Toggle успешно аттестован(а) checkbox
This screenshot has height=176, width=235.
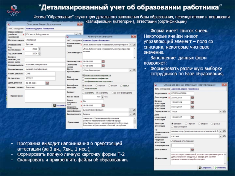172,141
